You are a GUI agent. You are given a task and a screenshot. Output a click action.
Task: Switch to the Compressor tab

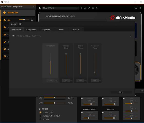click(31, 30)
